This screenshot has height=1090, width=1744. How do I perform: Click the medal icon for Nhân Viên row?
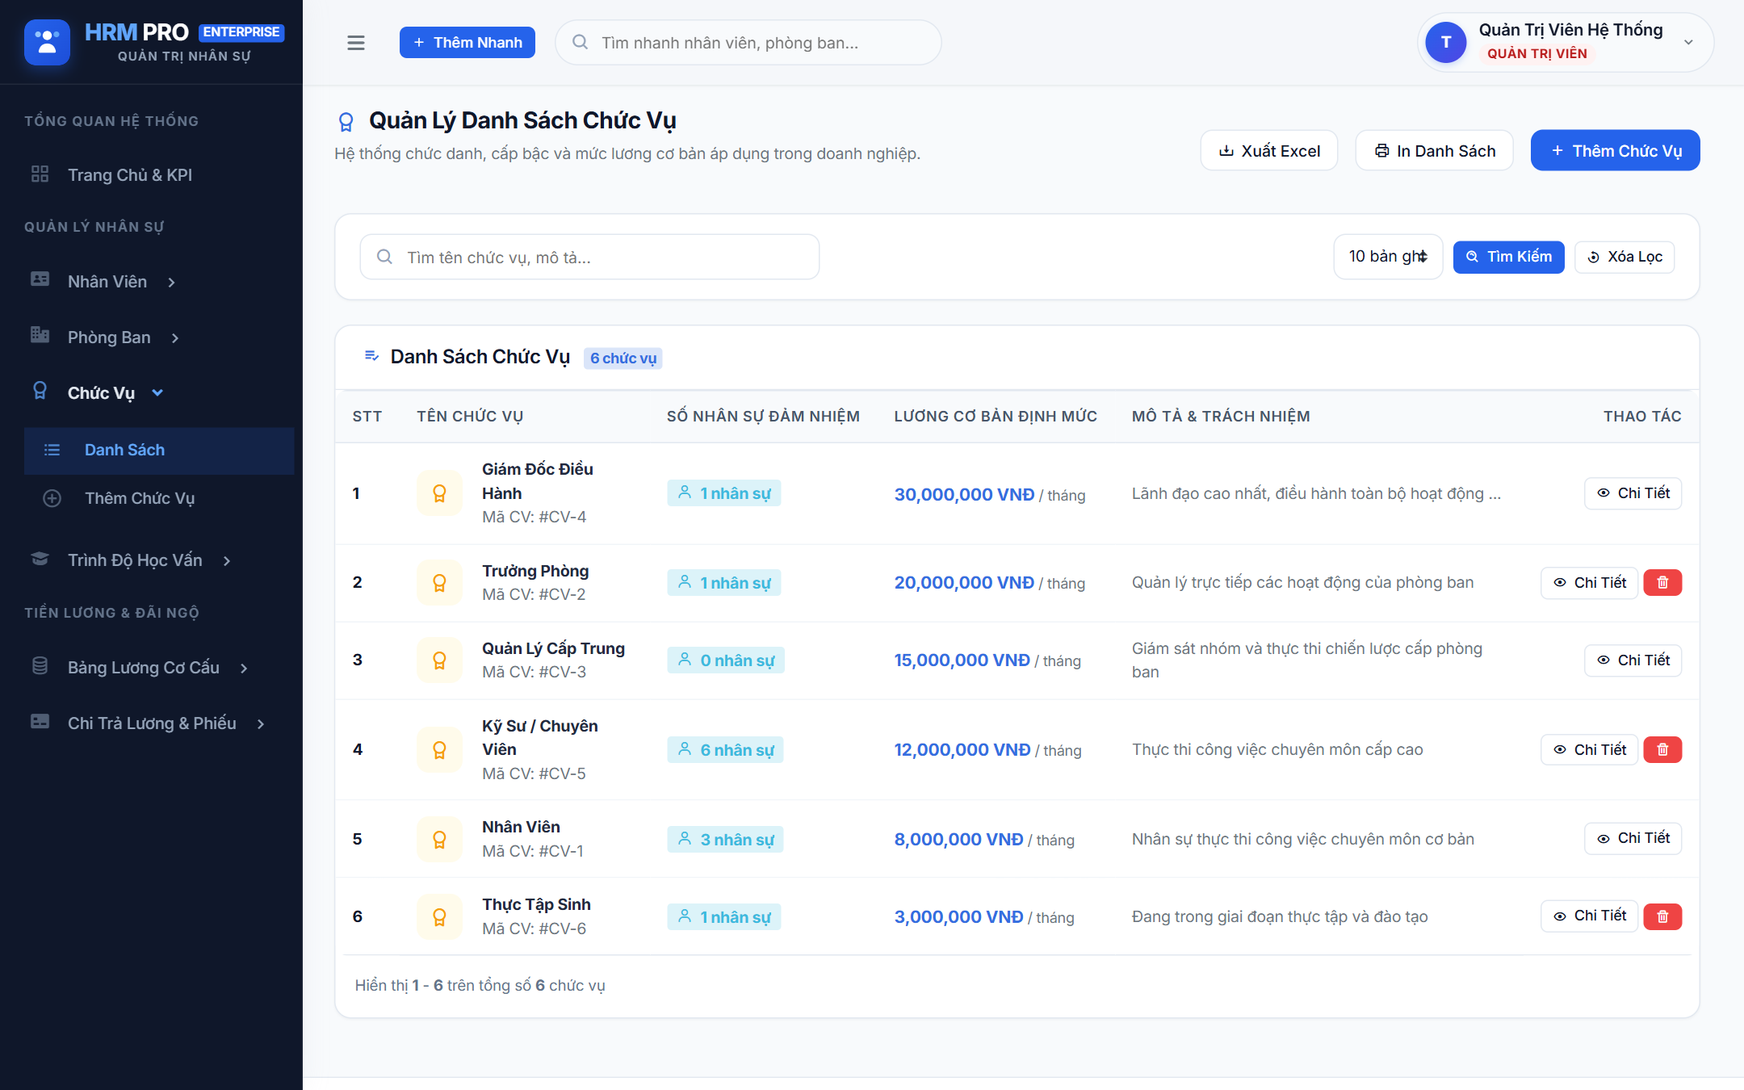pyautogui.click(x=439, y=840)
